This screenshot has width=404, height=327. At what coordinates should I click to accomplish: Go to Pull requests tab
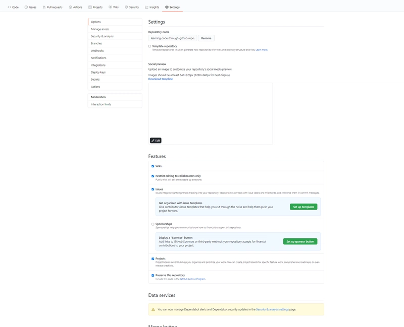[x=53, y=7]
